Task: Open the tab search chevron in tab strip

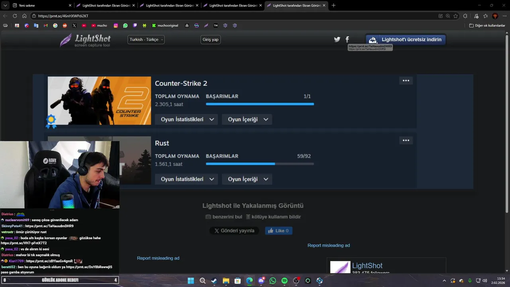Action: coord(5,6)
